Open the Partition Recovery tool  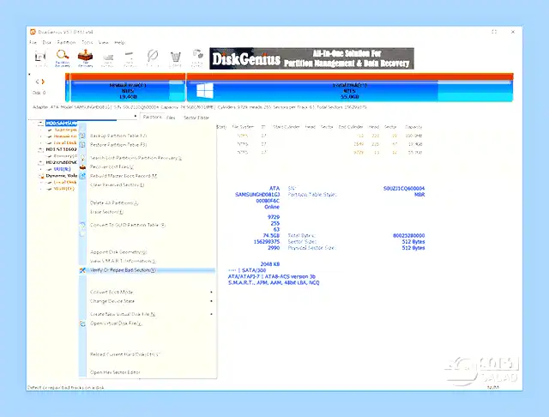click(x=63, y=58)
